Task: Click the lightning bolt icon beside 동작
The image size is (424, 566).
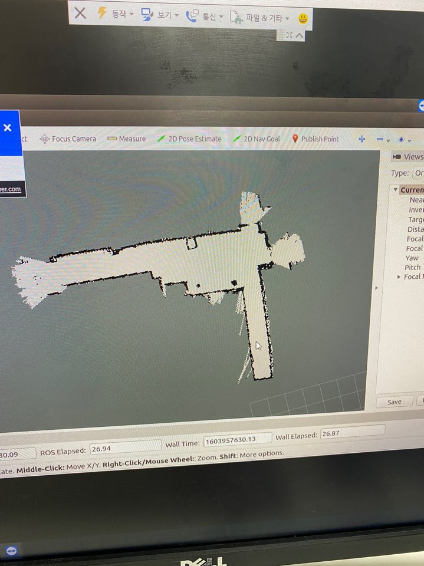Action: (x=102, y=14)
